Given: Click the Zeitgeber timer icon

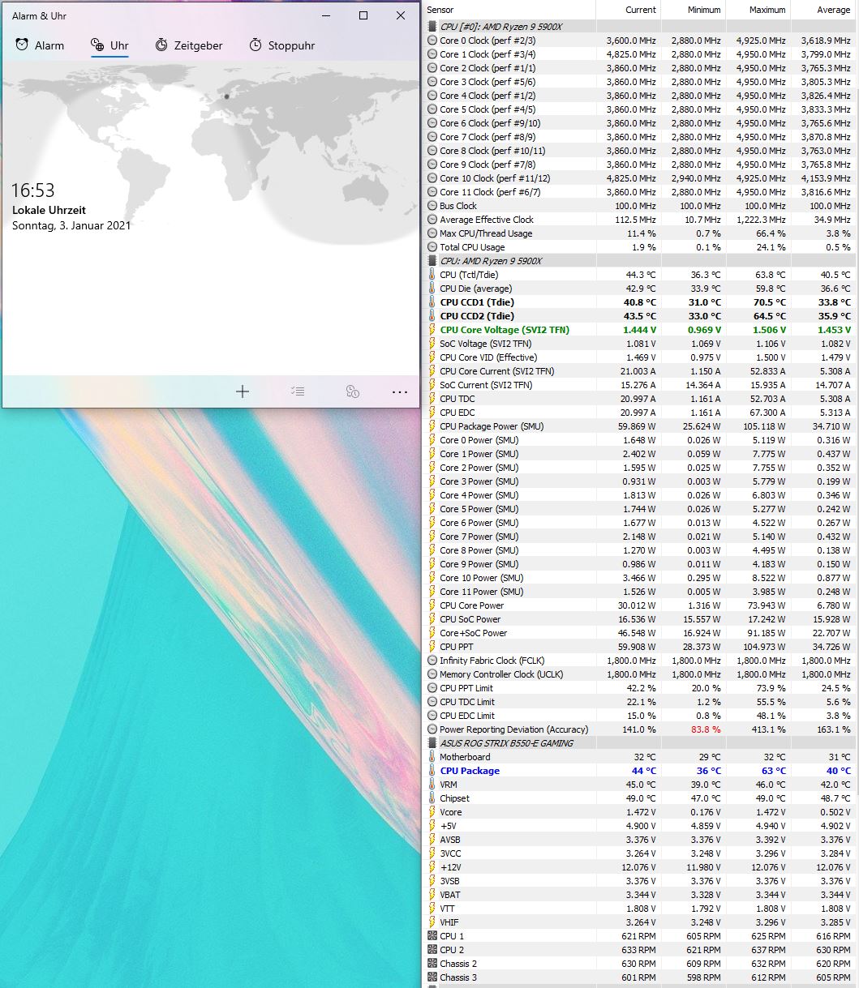Looking at the screenshot, I should (x=161, y=45).
